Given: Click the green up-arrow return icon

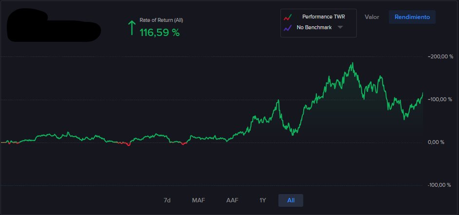Looking at the screenshot, I should 132,28.
